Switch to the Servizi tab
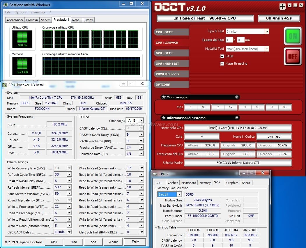 pyautogui.click(x=46, y=20)
